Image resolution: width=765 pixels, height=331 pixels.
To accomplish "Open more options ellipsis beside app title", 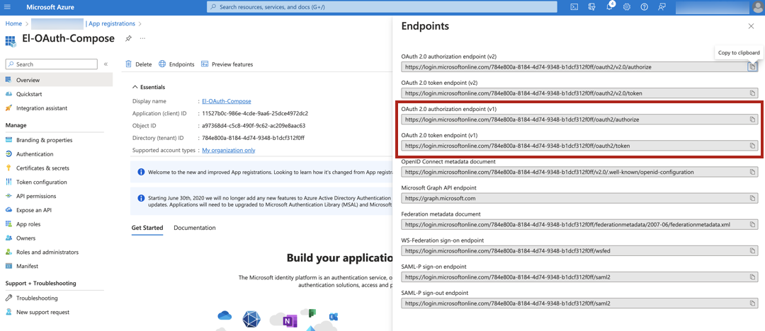I will point(142,38).
